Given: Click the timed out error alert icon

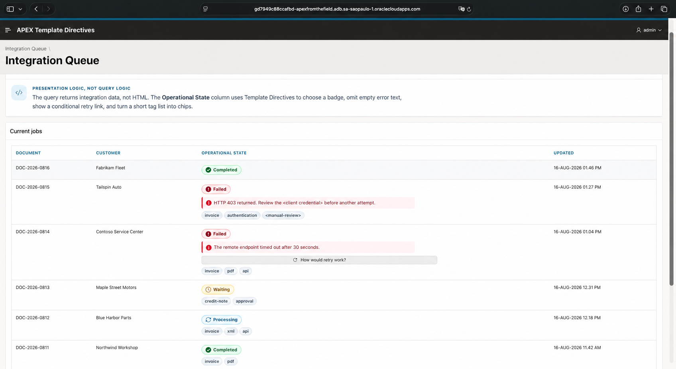Looking at the screenshot, I should pyautogui.click(x=208, y=247).
